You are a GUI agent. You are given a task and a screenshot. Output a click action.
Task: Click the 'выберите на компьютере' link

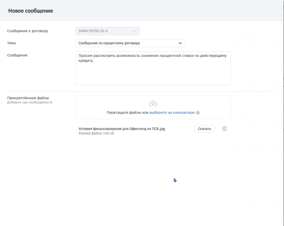[172, 113]
